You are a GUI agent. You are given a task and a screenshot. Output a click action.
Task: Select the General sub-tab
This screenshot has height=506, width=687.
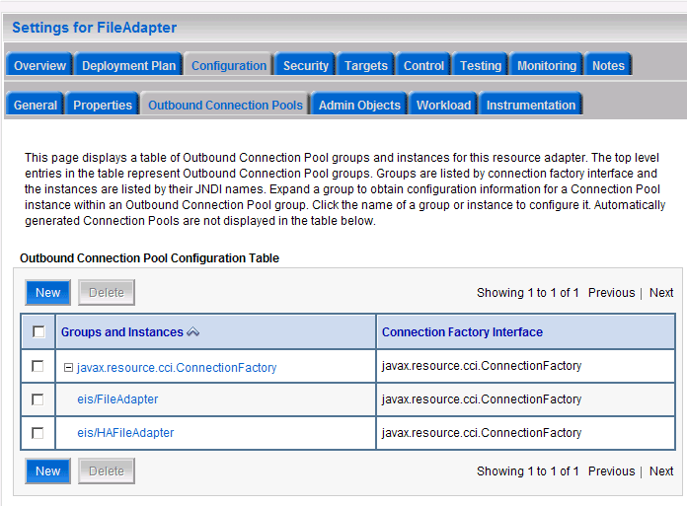tap(36, 105)
